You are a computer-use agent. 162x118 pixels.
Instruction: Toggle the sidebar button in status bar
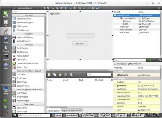click(15, 115)
